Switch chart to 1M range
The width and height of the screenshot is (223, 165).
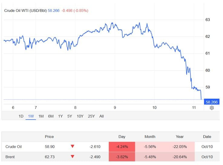click(x=41, y=116)
